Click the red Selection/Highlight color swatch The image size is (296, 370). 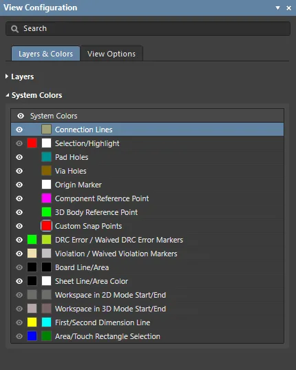pyautogui.click(x=32, y=143)
